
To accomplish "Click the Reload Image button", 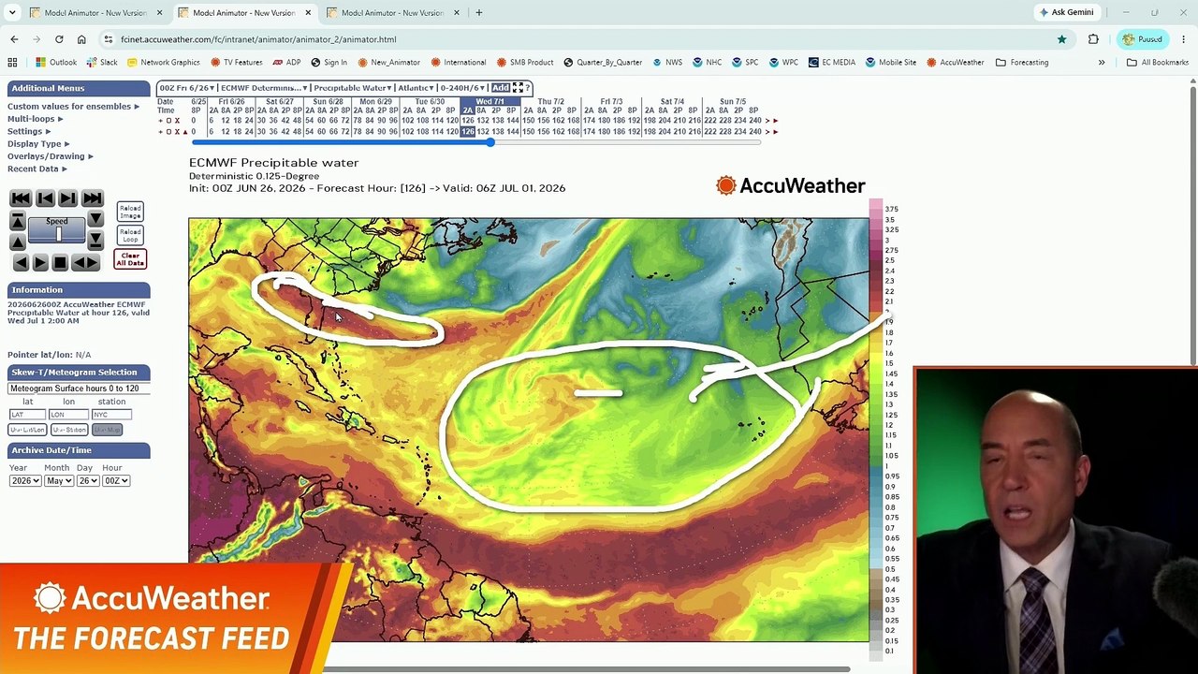I will tap(130, 212).
